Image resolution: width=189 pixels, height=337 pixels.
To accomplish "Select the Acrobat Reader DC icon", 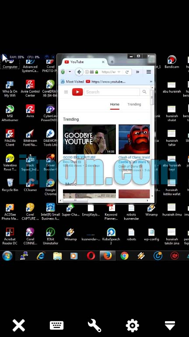I will pos(10,236).
